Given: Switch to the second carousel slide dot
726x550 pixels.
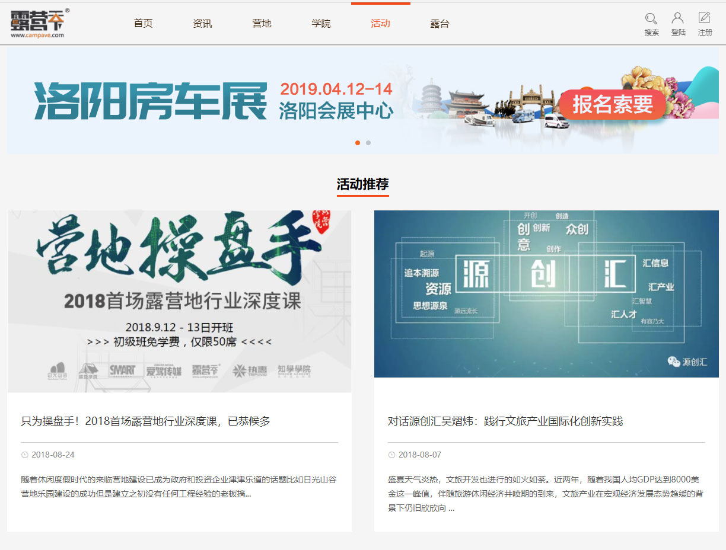Looking at the screenshot, I should point(368,143).
